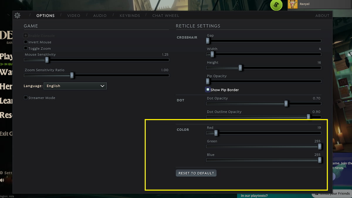Viewport: 352px width, 198px height.
Task: Click the Mouse Sensitivity value 1.25
Action: [165, 55]
